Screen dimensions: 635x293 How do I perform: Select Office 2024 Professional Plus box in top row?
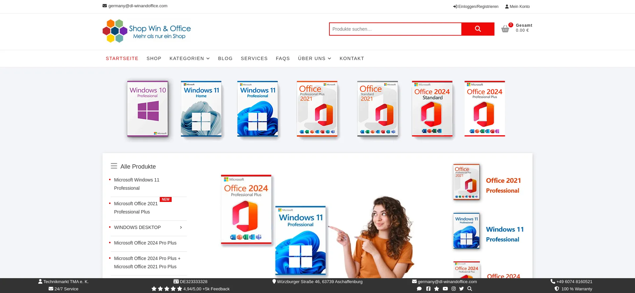point(485,109)
